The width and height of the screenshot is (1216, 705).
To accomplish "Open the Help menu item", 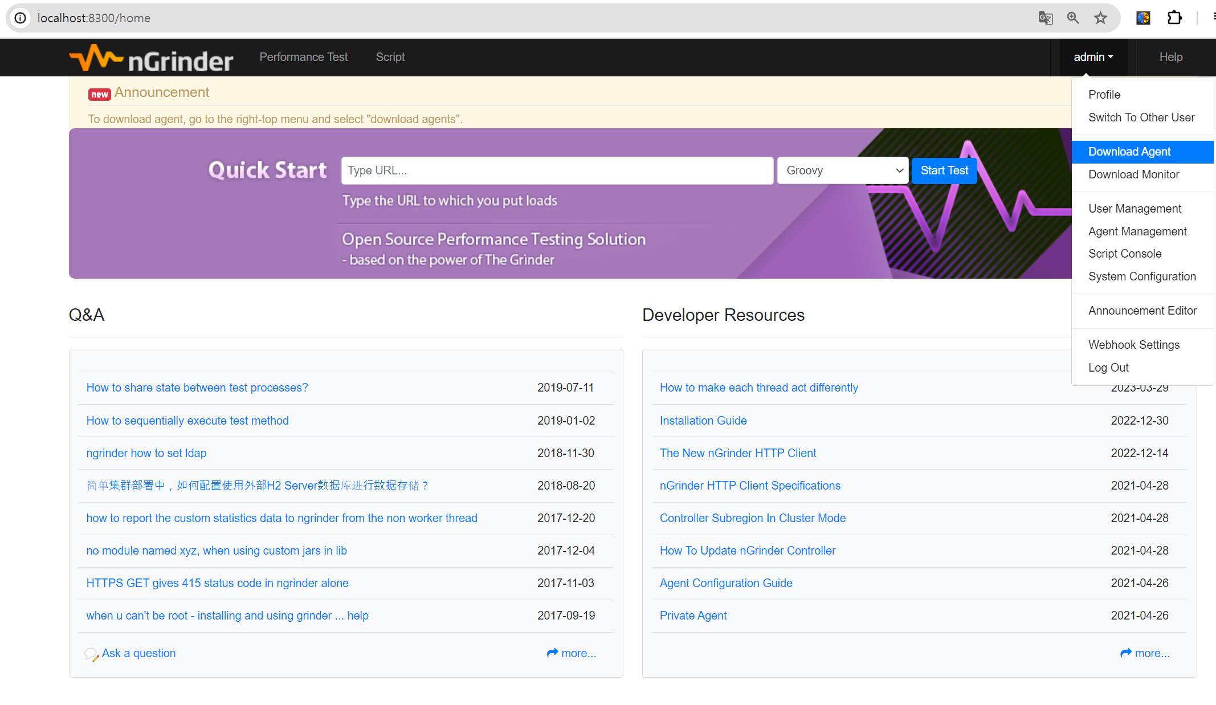I will (1171, 57).
